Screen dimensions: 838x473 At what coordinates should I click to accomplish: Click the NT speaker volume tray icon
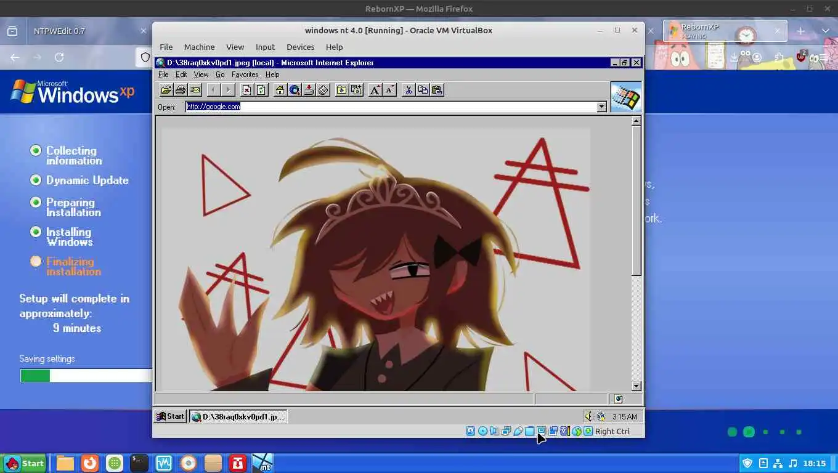click(x=588, y=416)
